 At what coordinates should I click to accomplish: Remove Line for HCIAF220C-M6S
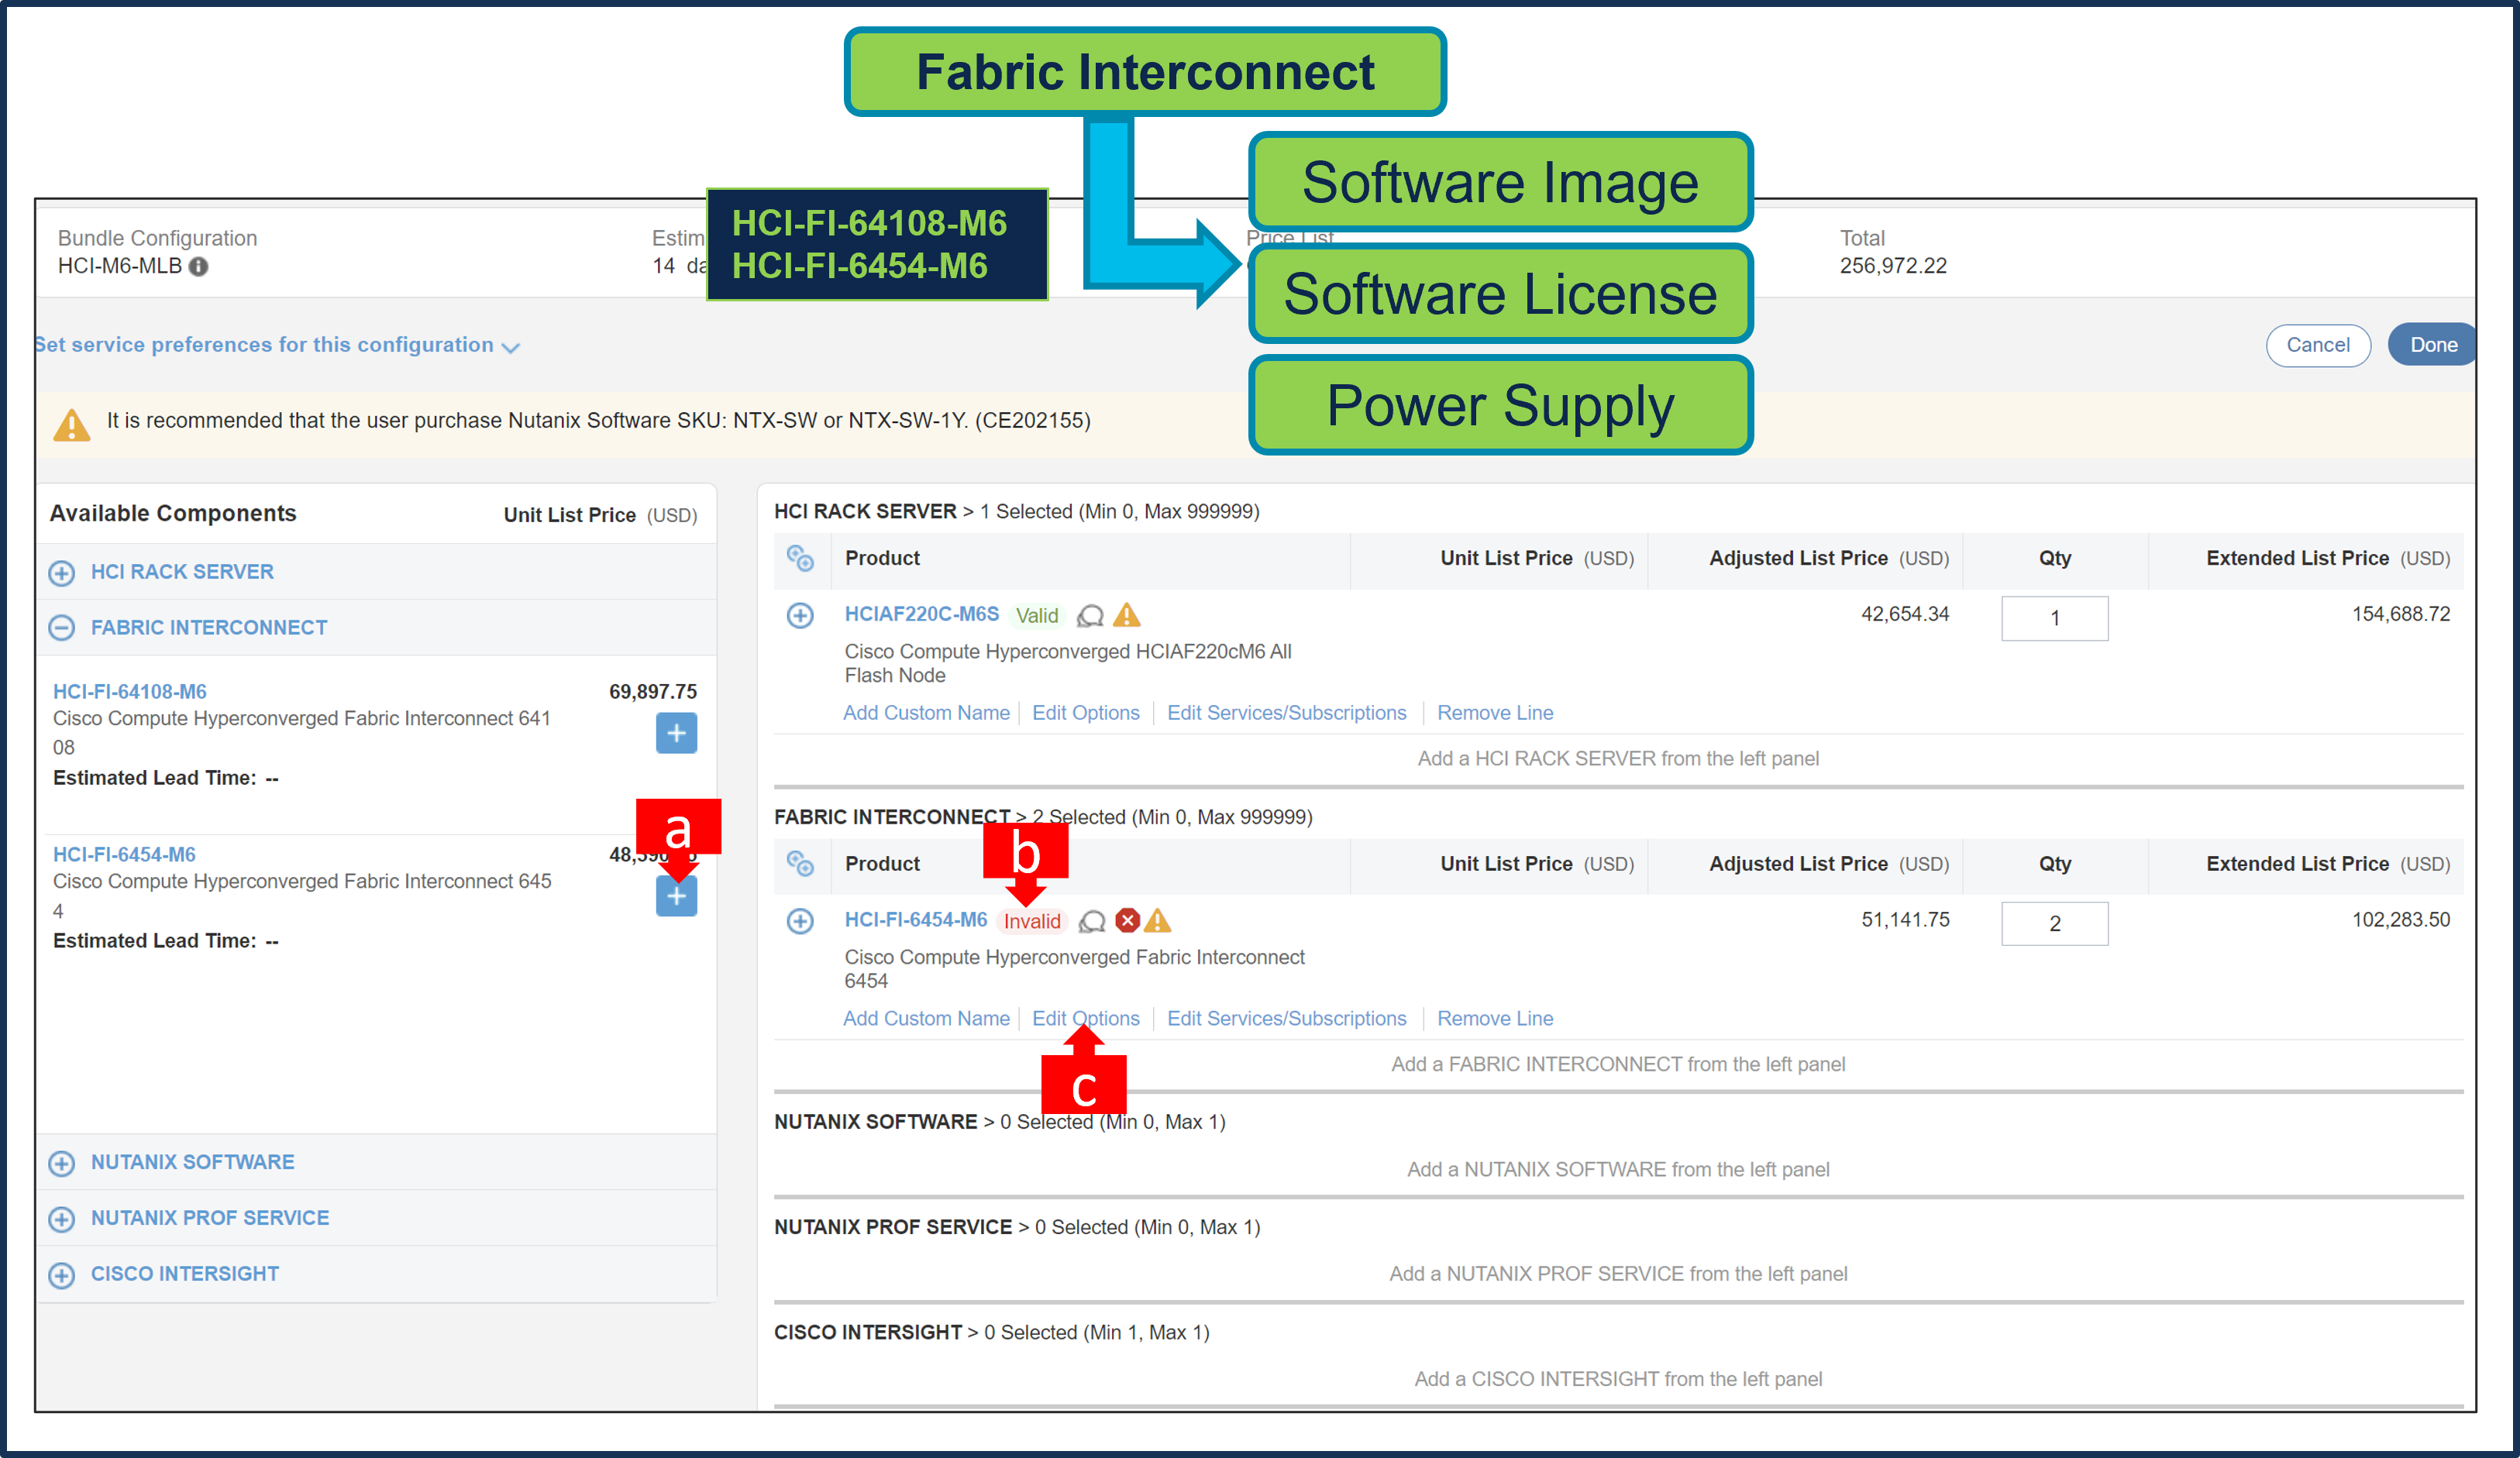tap(1495, 713)
